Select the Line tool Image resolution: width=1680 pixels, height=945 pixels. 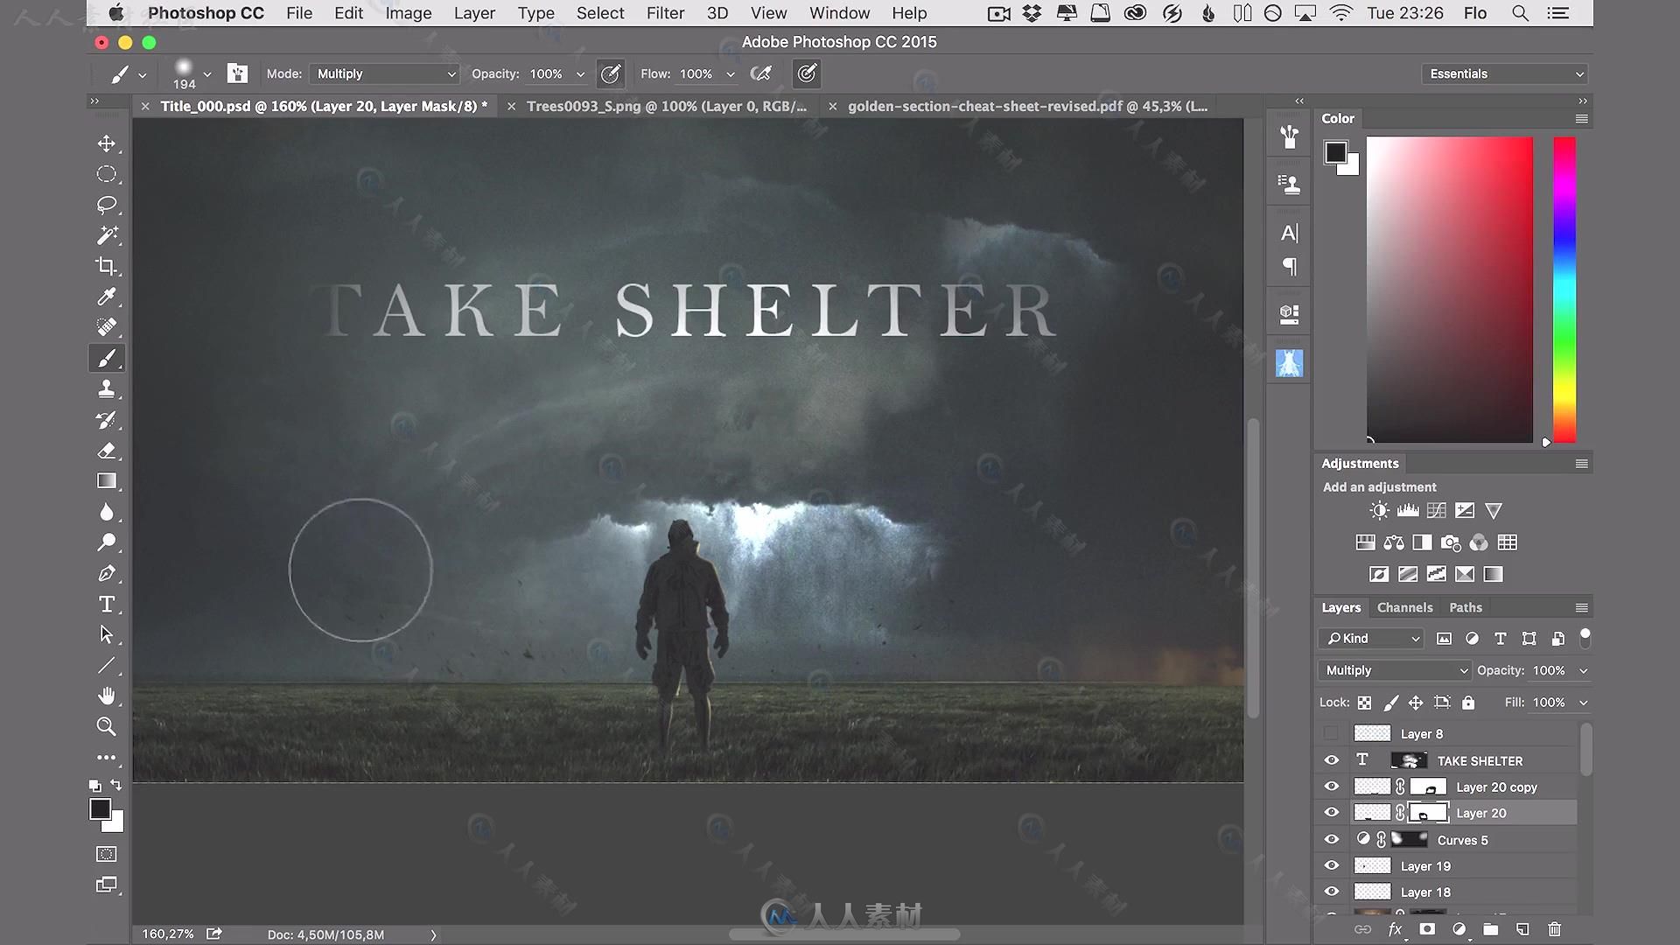pos(107,665)
